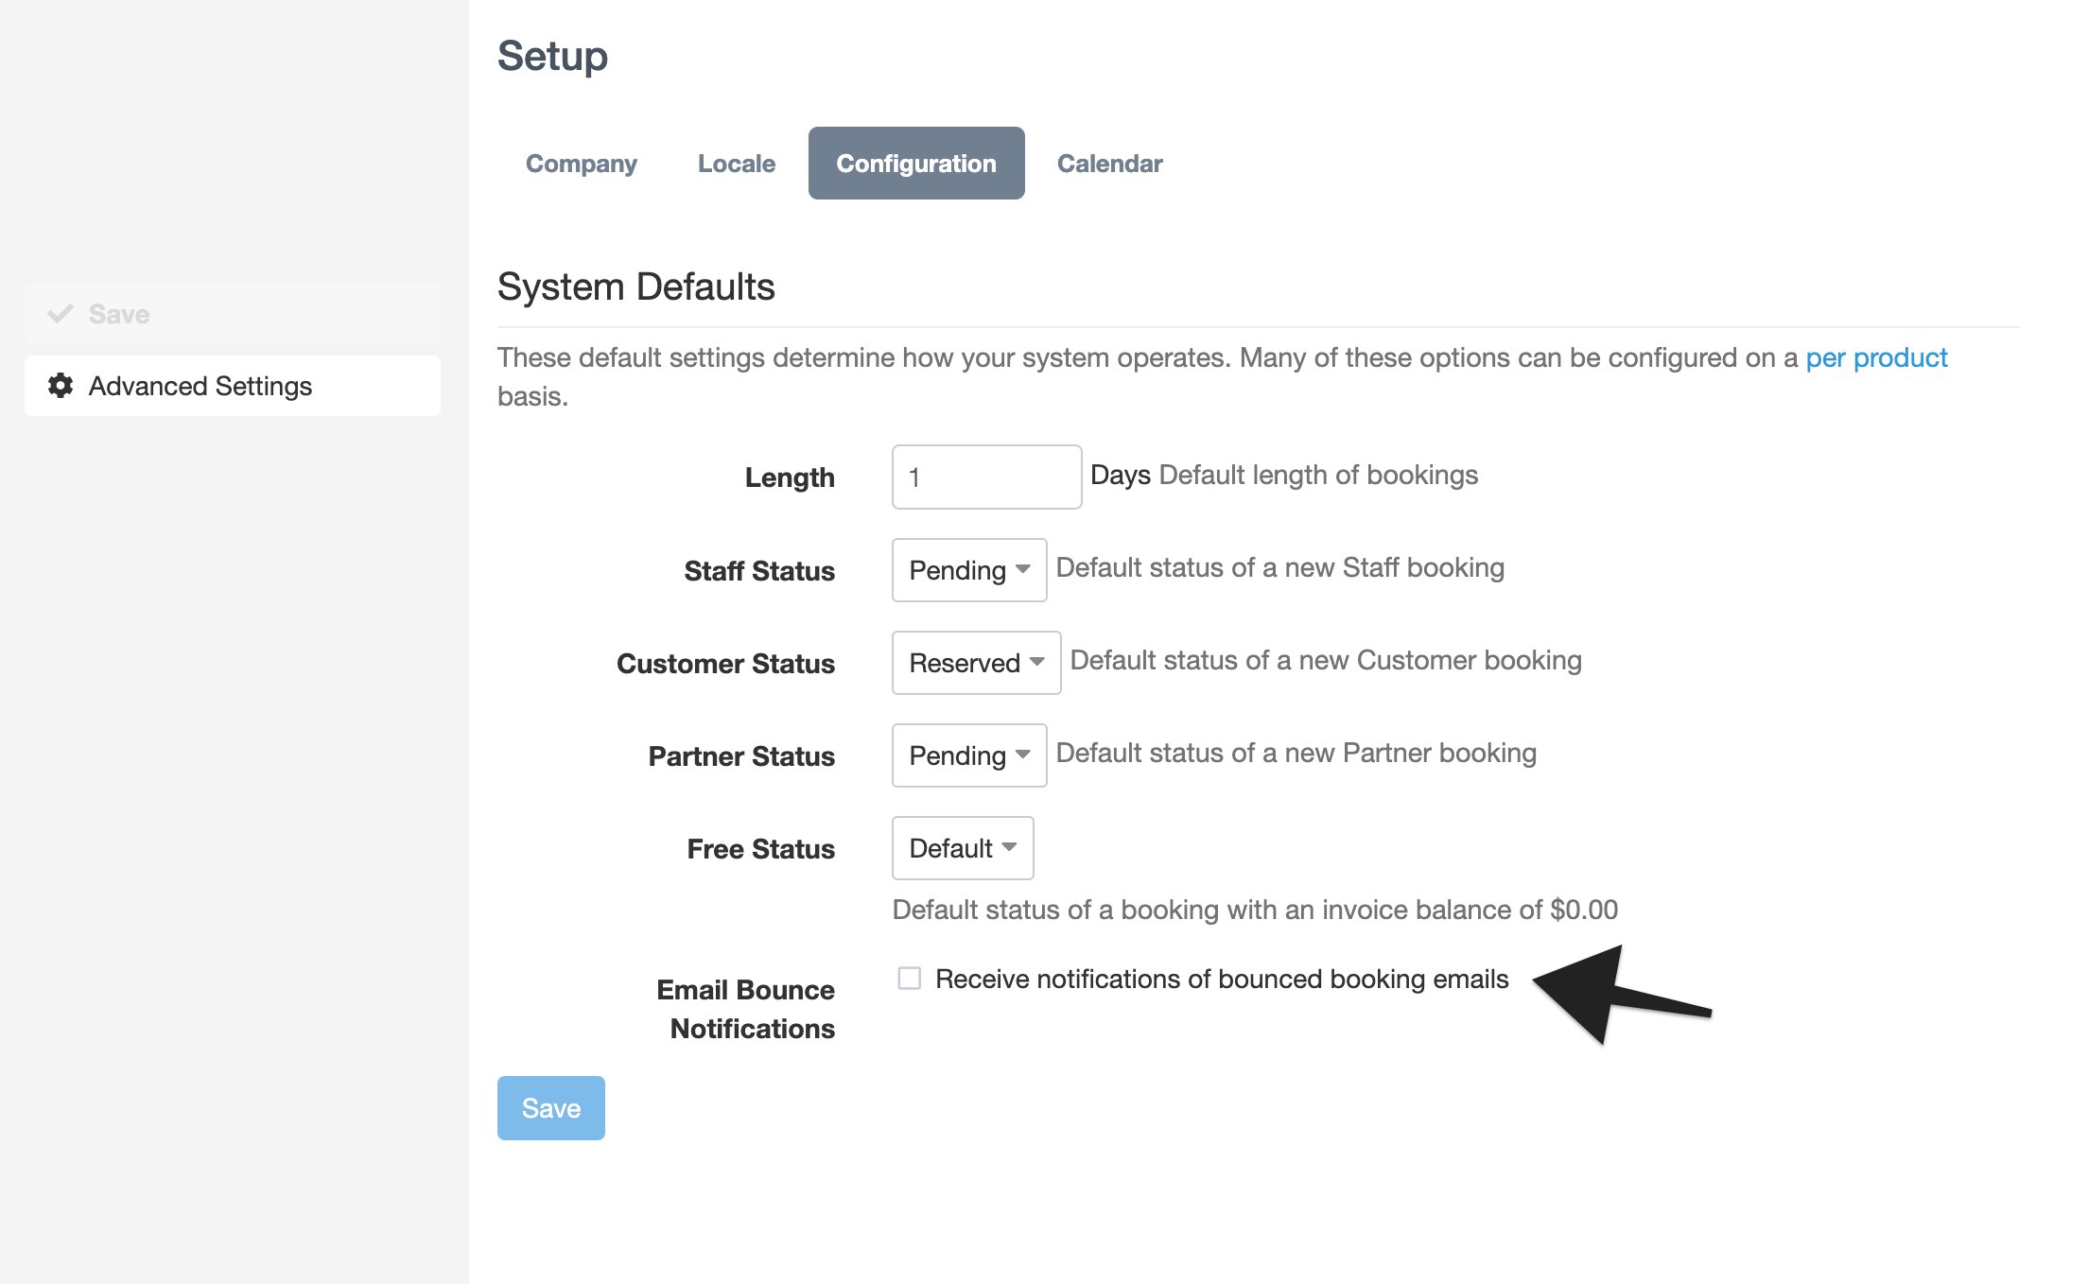
Task: Follow the per product link
Action: point(1876,357)
